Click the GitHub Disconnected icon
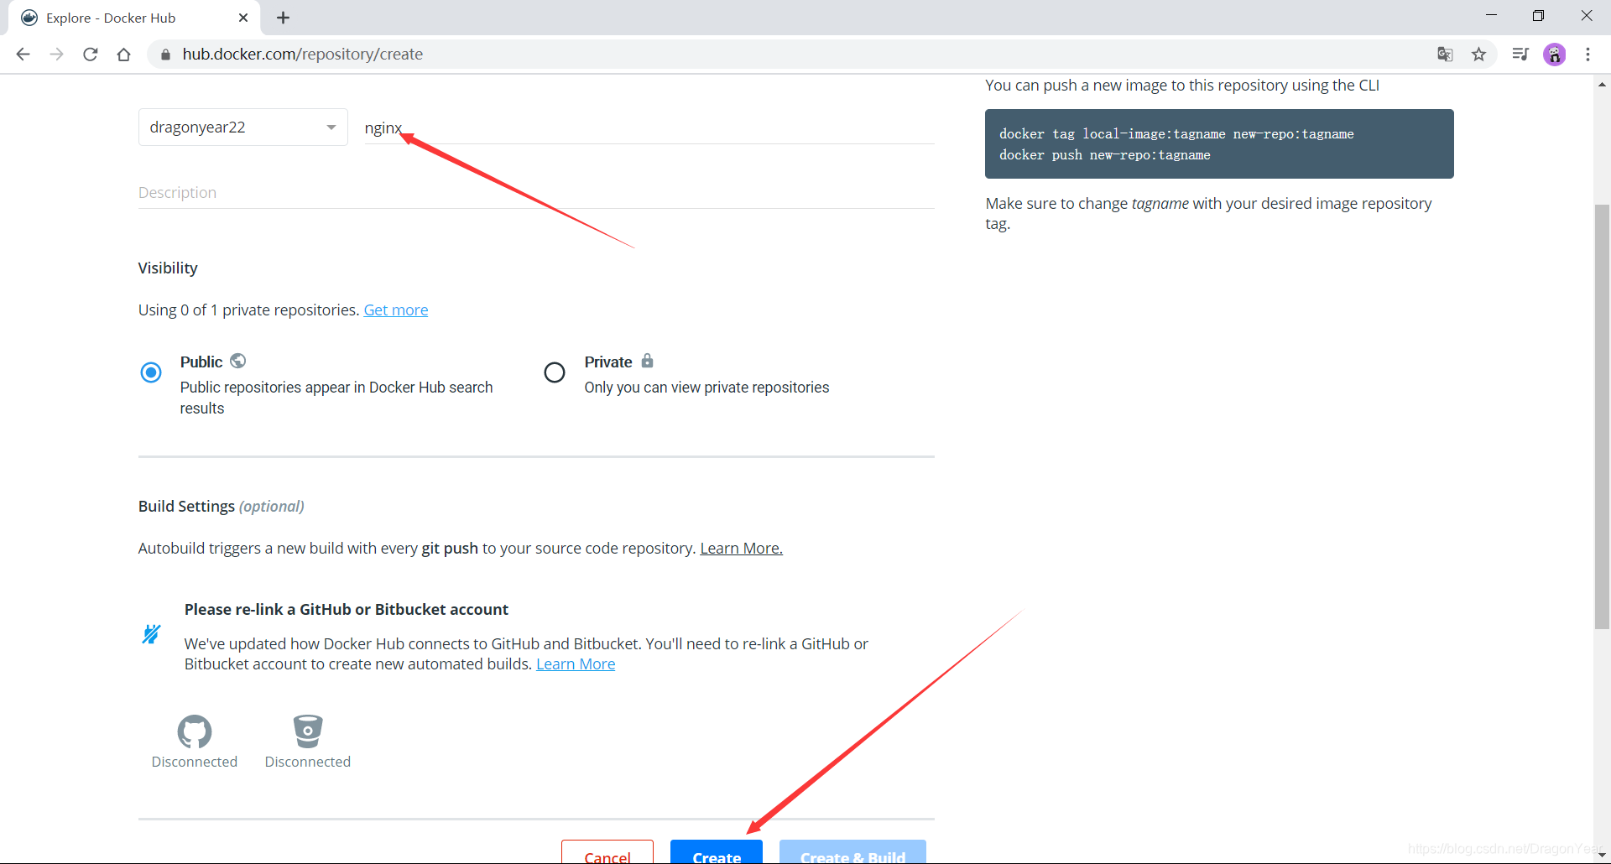The image size is (1611, 864). 195,731
